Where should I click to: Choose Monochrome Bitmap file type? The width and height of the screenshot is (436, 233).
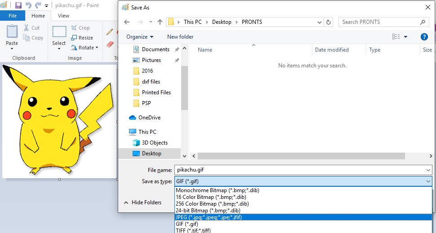[303, 190]
